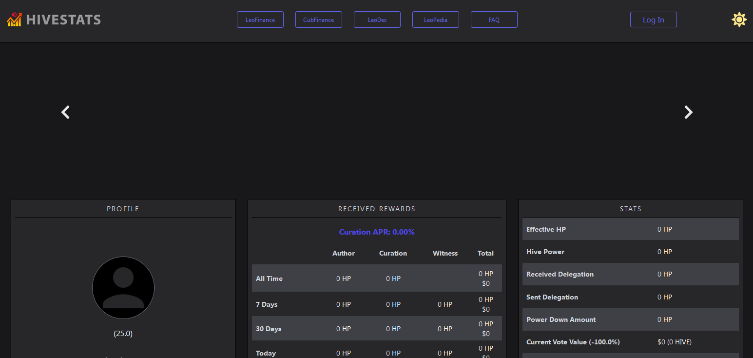
Task: Open the FAQ page
Action: point(494,20)
